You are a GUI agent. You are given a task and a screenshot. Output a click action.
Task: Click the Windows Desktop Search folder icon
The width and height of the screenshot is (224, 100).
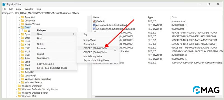click(19, 93)
